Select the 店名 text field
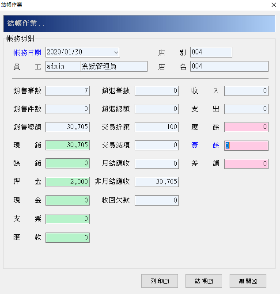Image resolution: width=280 pixels, height=294 pixels. click(x=229, y=66)
